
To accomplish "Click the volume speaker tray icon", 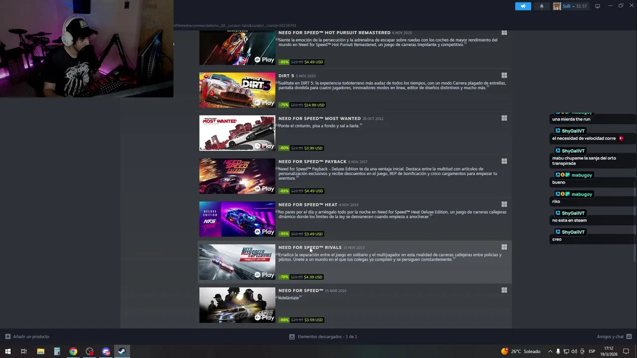I will click(x=574, y=352).
